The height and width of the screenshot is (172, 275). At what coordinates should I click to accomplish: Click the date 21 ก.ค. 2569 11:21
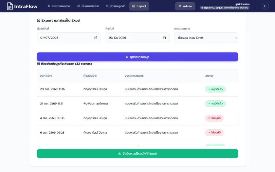pyautogui.click(x=52, y=104)
